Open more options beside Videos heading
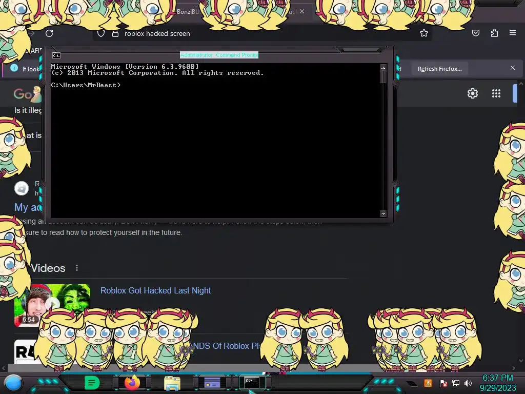Image resolution: width=525 pixels, height=394 pixels. (x=77, y=268)
